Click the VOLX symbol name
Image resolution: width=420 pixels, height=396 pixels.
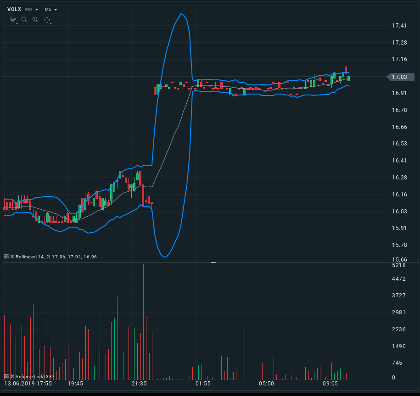click(x=14, y=9)
